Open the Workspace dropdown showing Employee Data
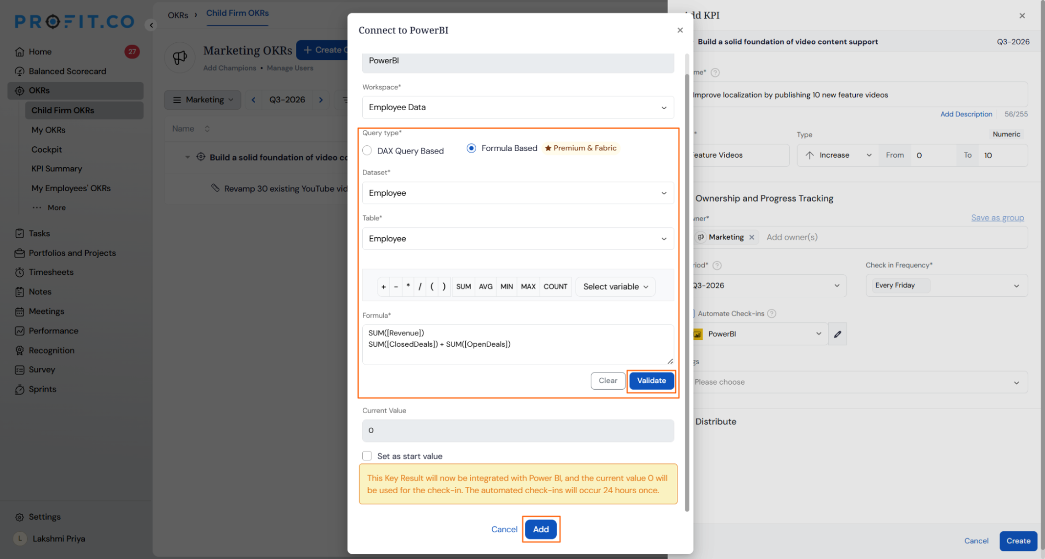 (x=518, y=108)
